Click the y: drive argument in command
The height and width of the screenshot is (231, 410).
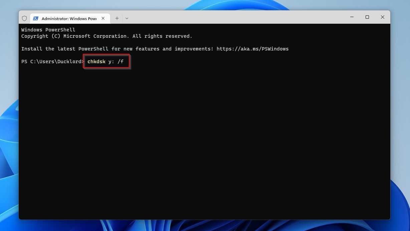tap(111, 62)
